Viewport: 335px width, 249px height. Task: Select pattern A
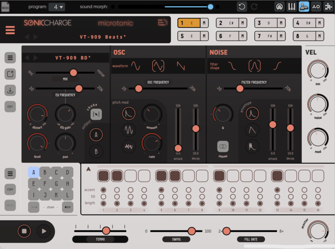pyautogui.click(x=33, y=172)
